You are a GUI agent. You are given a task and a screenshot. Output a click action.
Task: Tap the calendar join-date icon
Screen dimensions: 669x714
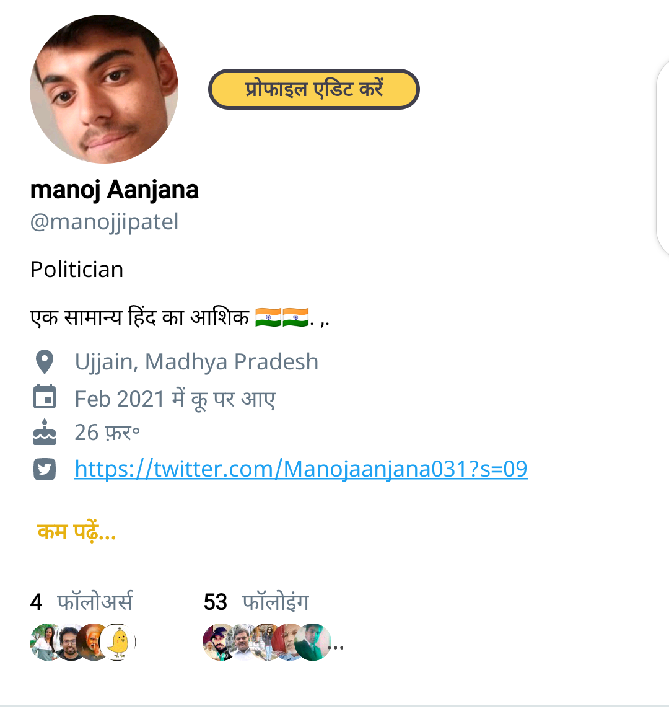point(45,397)
